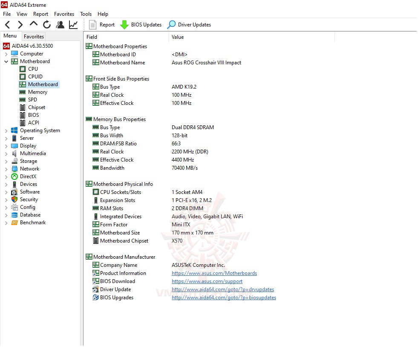The width and height of the screenshot is (418, 347).
Task: Expand the Storage tree node
Action: click(6, 162)
